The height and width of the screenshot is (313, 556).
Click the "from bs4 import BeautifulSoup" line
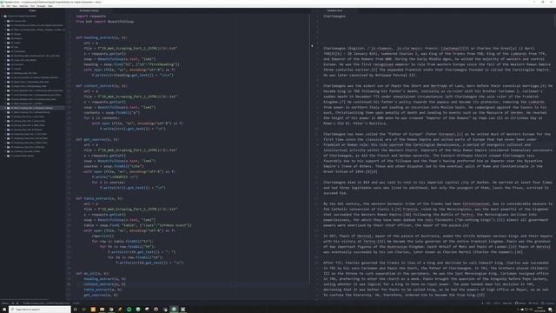click(x=105, y=21)
